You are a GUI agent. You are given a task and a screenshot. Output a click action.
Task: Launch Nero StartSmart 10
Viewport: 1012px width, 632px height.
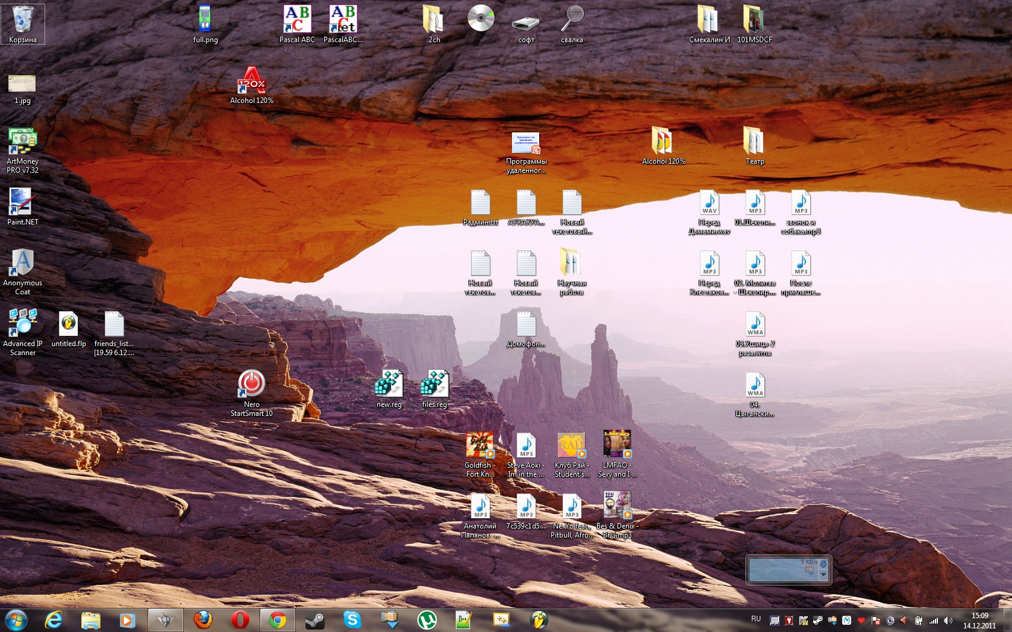pyautogui.click(x=252, y=393)
